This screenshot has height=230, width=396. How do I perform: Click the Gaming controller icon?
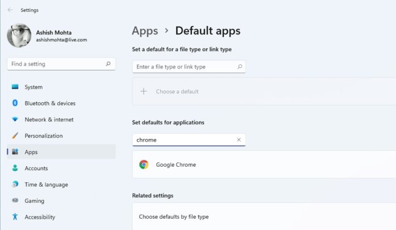(15, 201)
